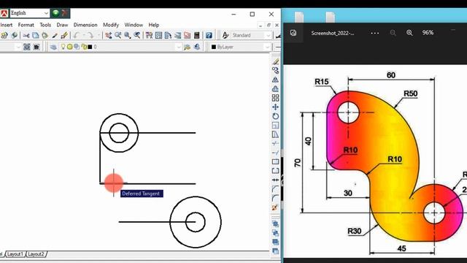Select the Move tool
467x263 pixels.
pos(276,107)
